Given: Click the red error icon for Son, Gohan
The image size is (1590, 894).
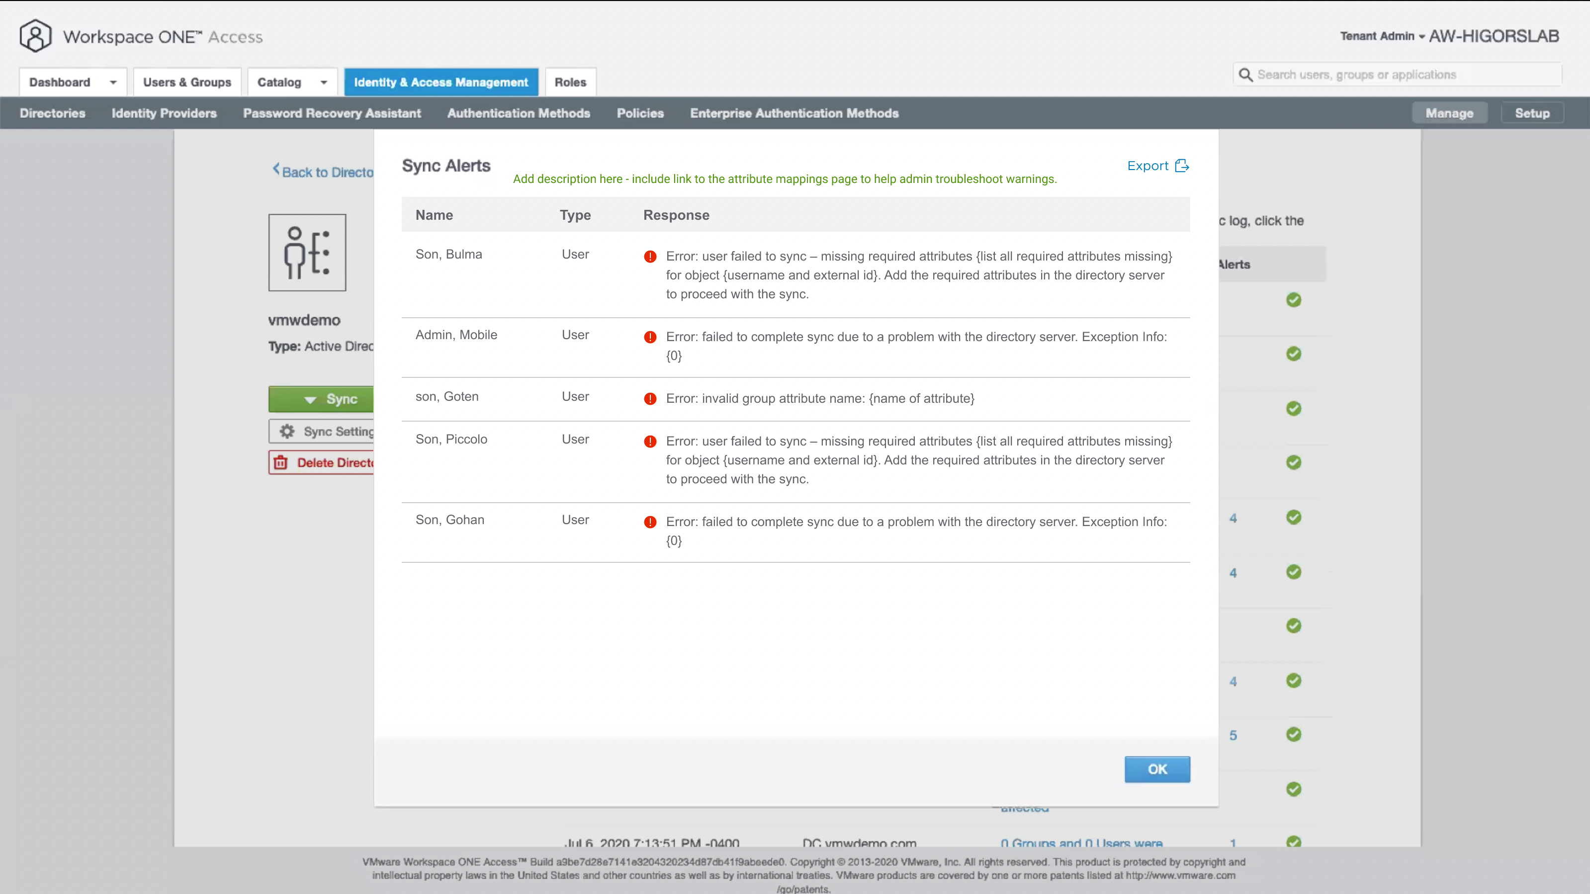Looking at the screenshot, I should click(x=650, y=522).
